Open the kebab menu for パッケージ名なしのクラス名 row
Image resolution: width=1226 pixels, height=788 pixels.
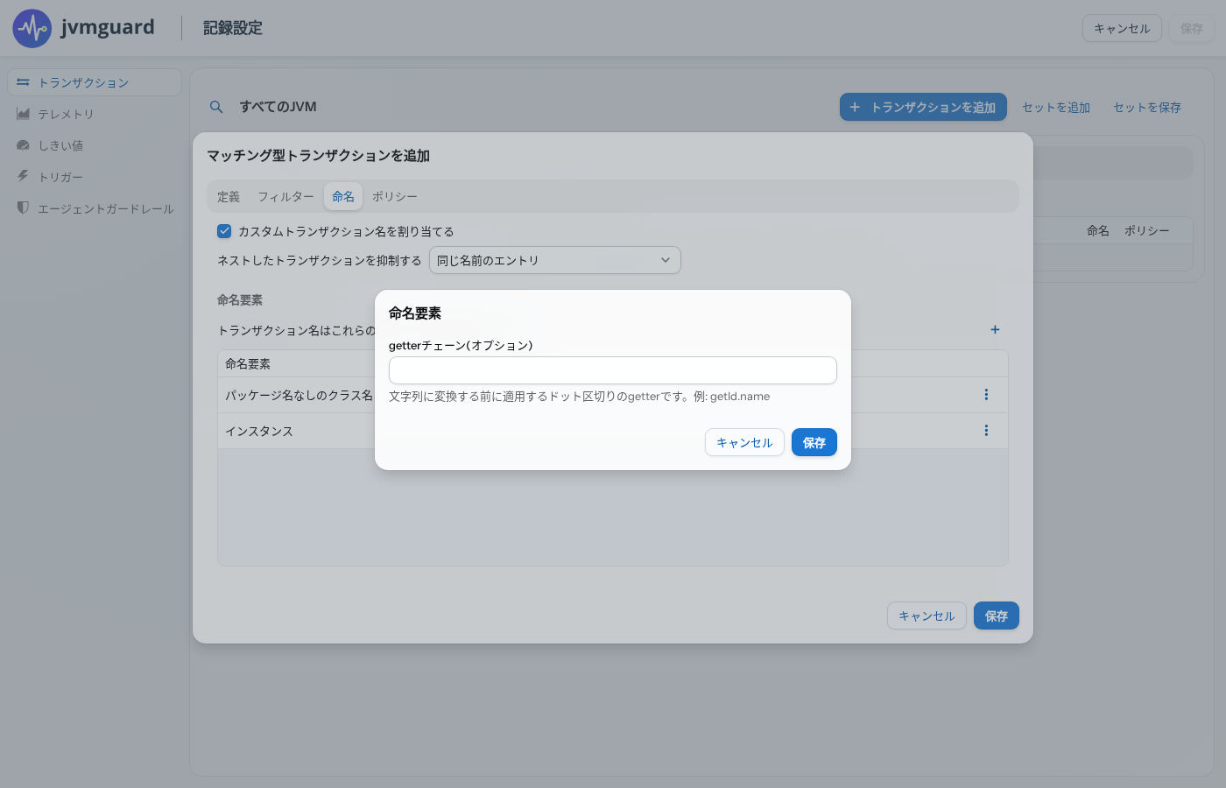(x=986, y=395)
